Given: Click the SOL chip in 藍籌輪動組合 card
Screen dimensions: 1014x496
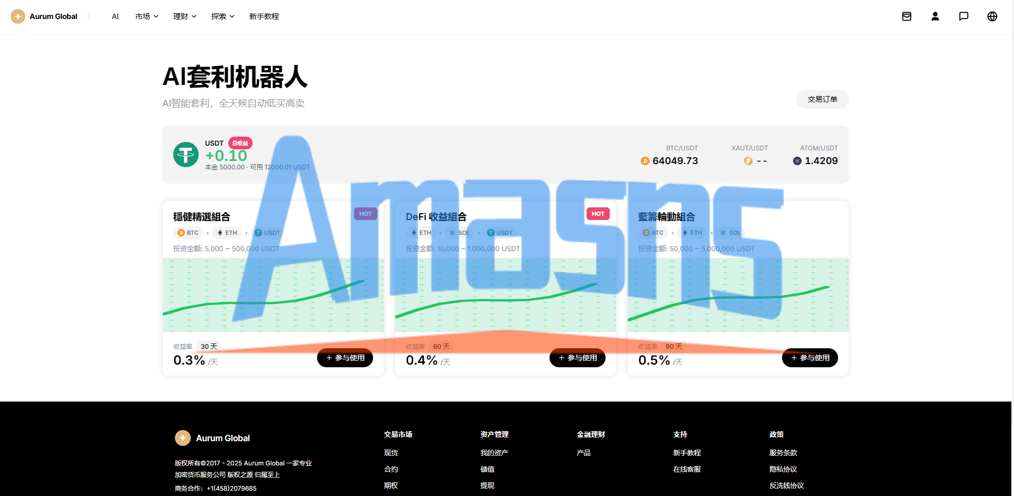Looking at the screenshot, I should 730,233.
